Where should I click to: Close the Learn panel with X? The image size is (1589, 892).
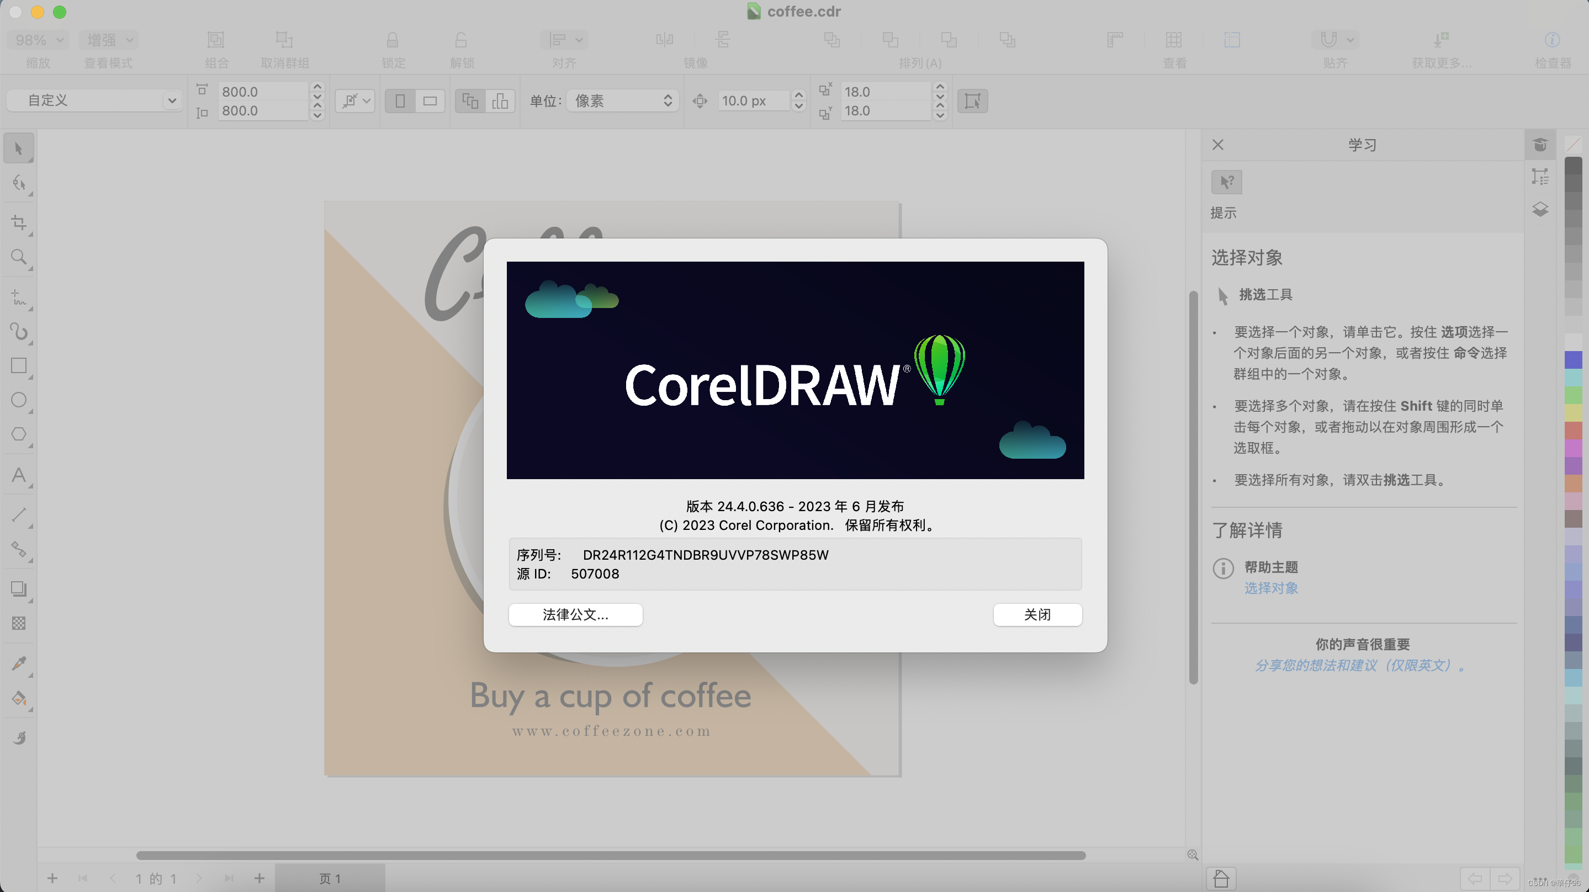click(x=1217, y=145)
